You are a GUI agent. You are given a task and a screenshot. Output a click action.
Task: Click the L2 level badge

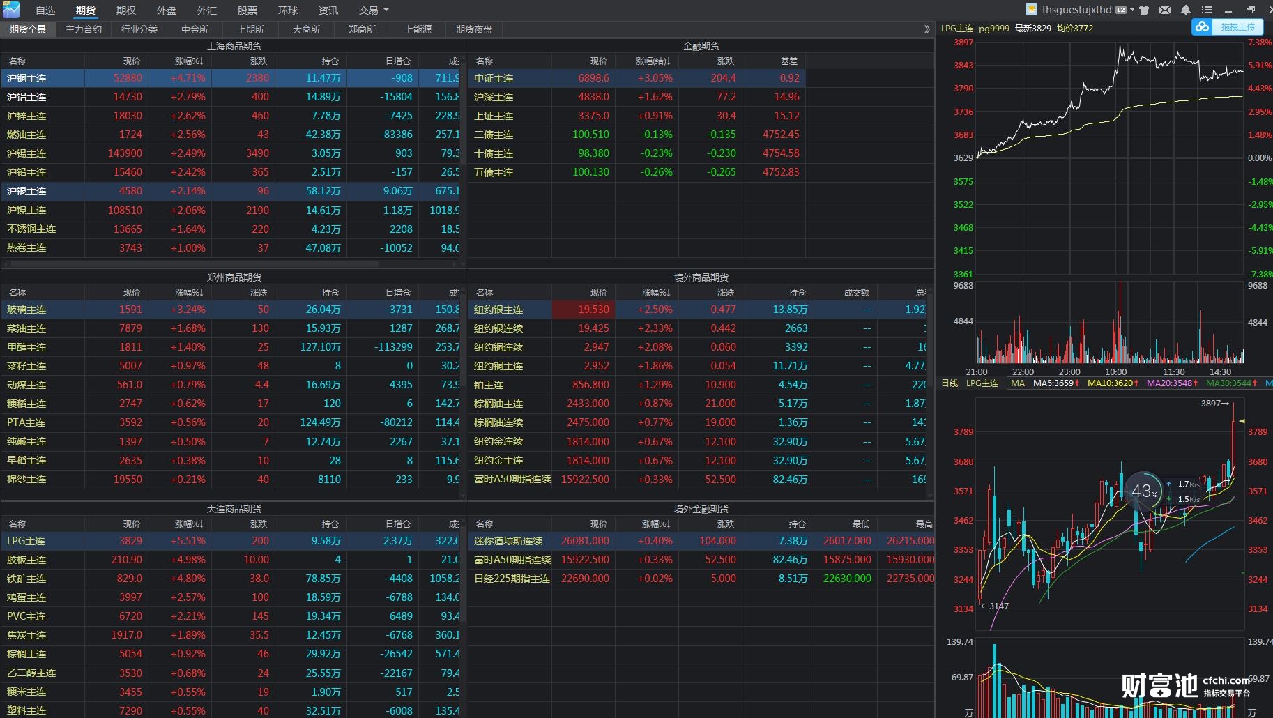click(1121, 10)
